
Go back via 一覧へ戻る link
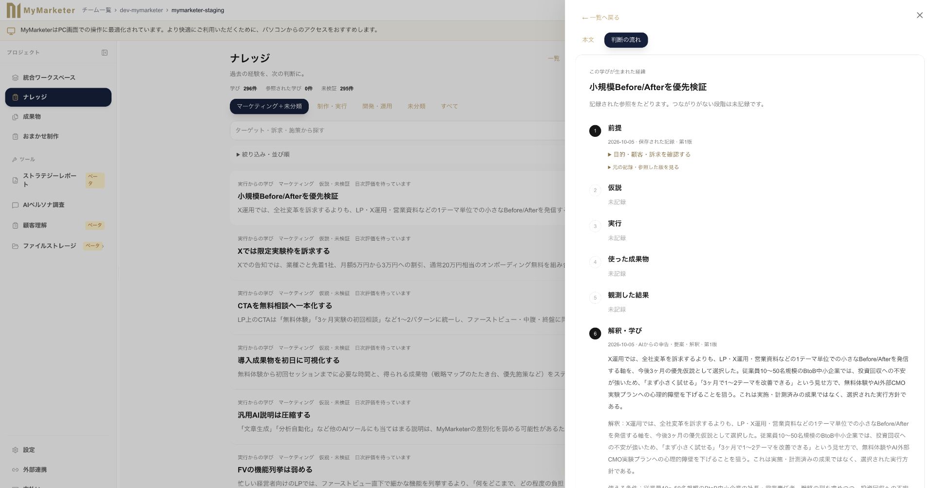(x=600, y=18)
